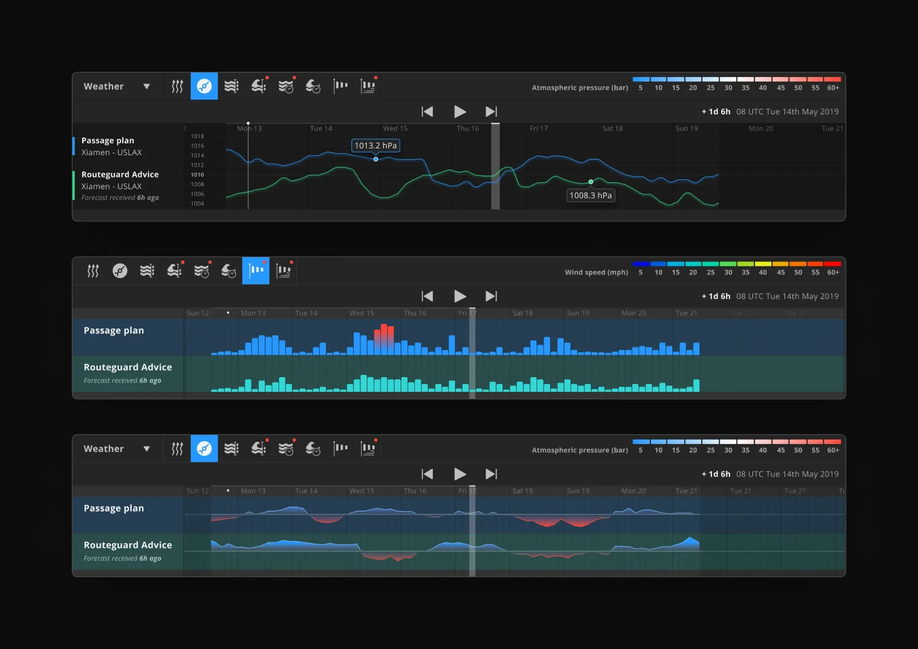Click the Routeguard Advice row in the bottom panel
The height and width of the screenshot is (649, 918).
click(x=459, y=551)
